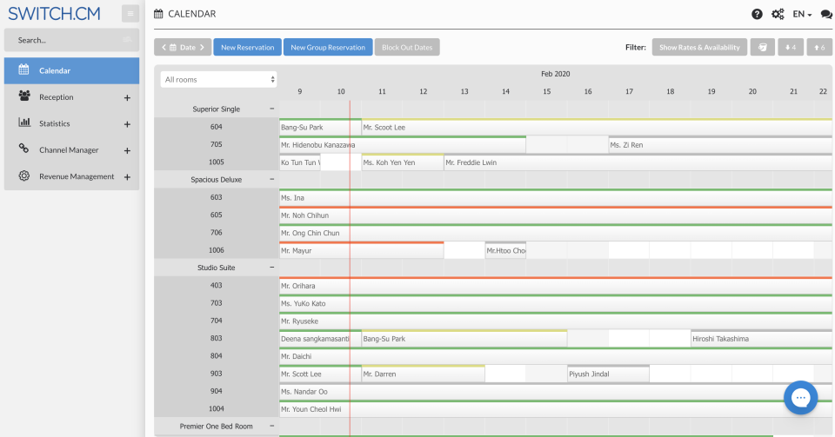
Task: Go to next date with right arrow
Action: point(202,47)
